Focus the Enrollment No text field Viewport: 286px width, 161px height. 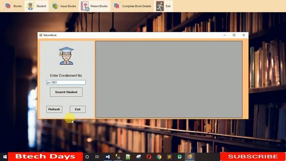[x=66, y=82]
